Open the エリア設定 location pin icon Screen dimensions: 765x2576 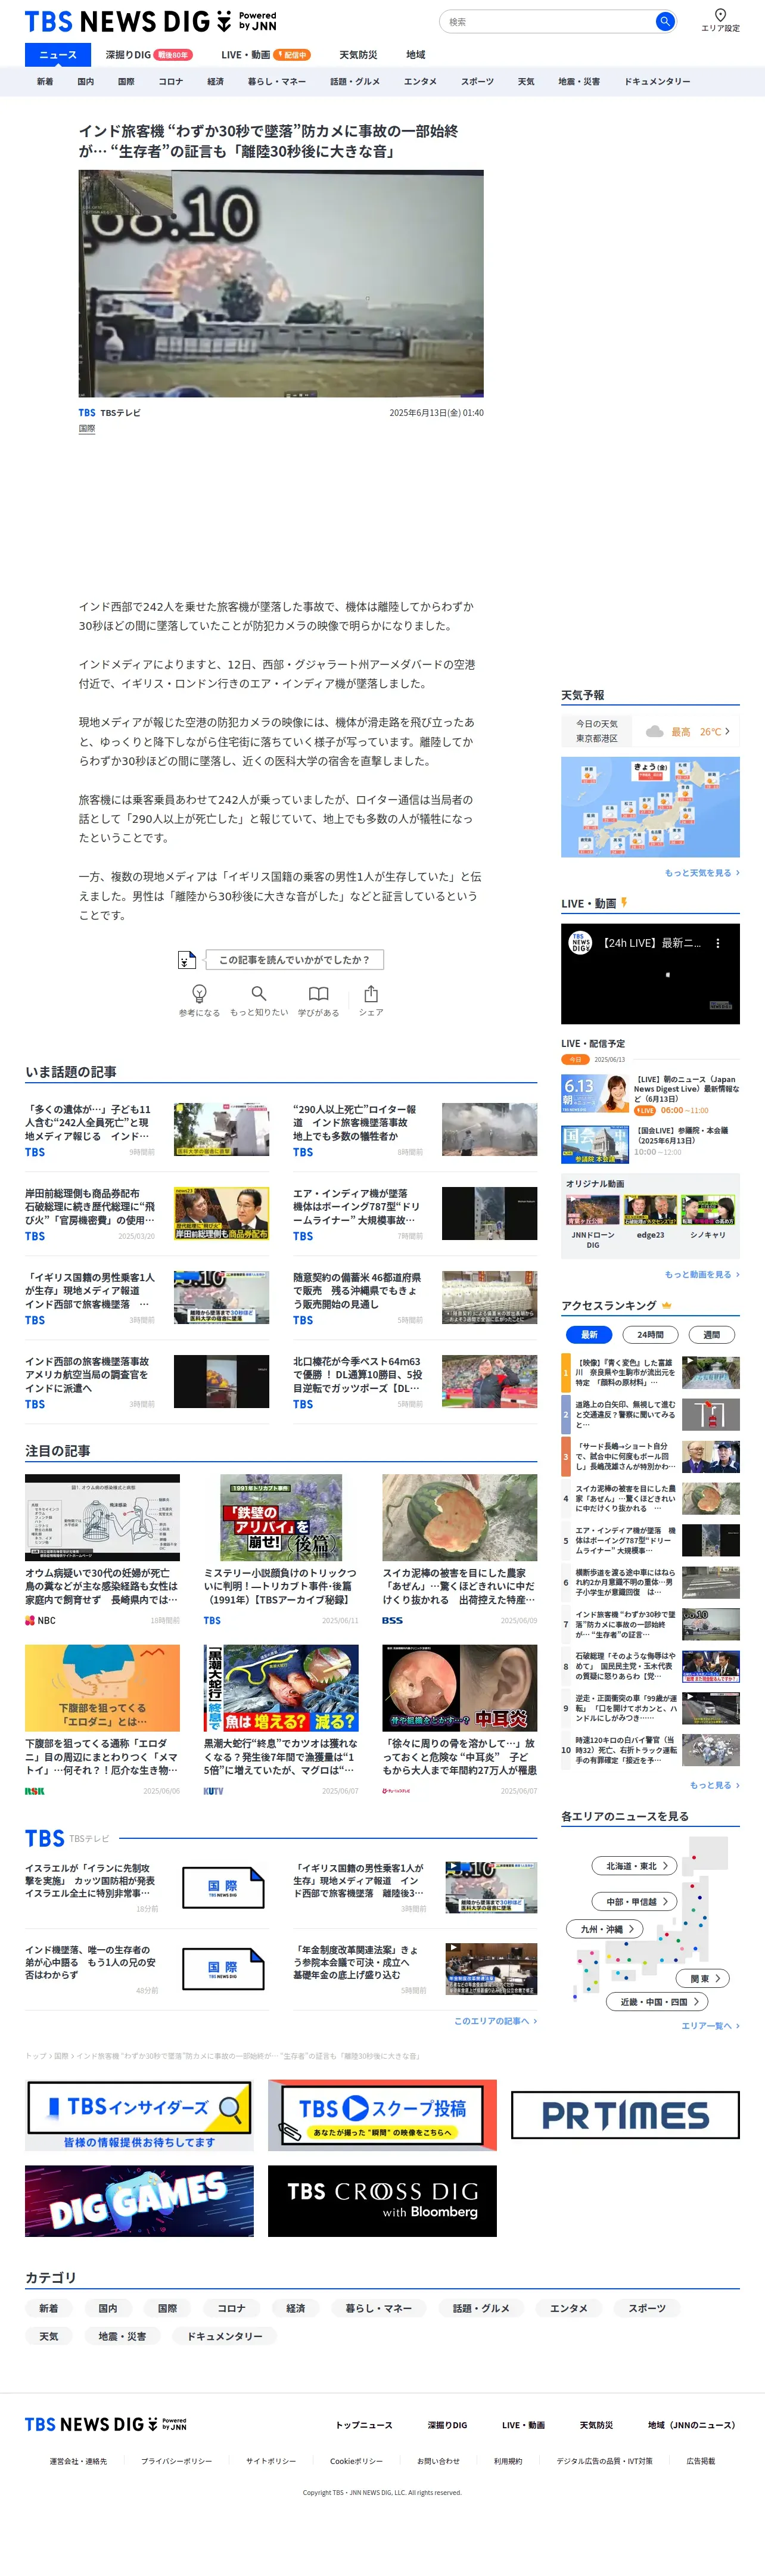[x=720, y=14]
